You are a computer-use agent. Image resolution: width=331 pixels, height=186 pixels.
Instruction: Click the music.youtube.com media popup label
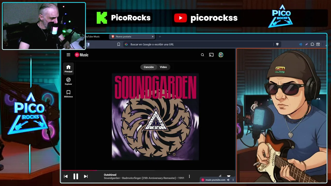[215, 180]
